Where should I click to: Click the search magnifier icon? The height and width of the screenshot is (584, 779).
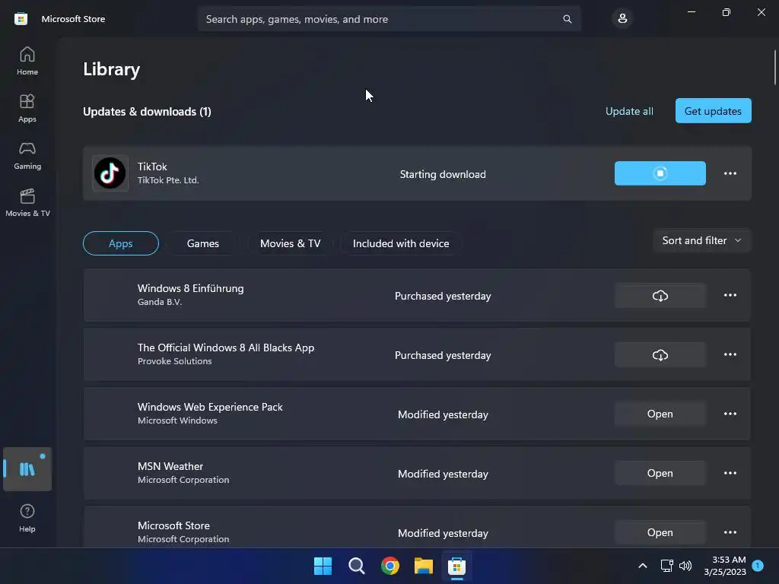tap(567, 19)
